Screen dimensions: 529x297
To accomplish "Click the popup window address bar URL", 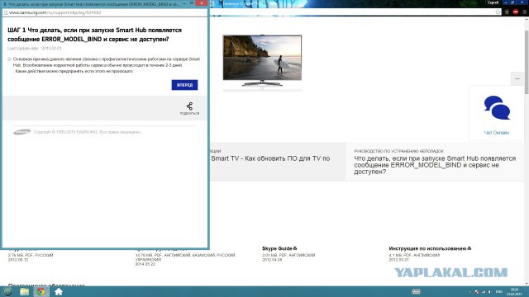I will tap(55, 12).
